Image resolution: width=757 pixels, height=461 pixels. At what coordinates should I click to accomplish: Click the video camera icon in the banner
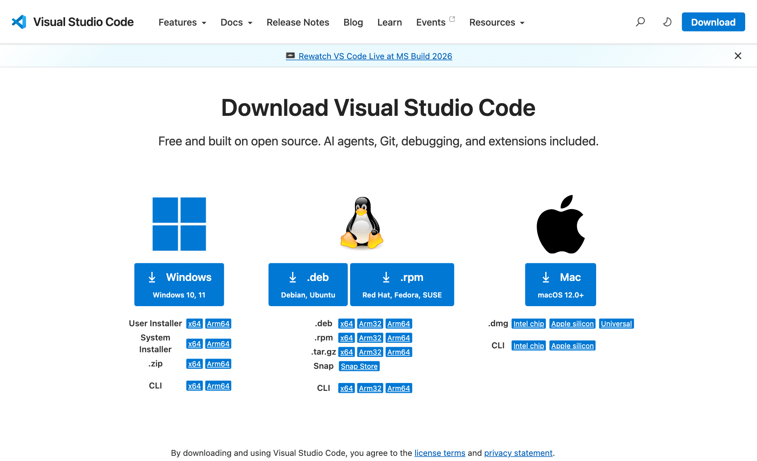[290, 56]
